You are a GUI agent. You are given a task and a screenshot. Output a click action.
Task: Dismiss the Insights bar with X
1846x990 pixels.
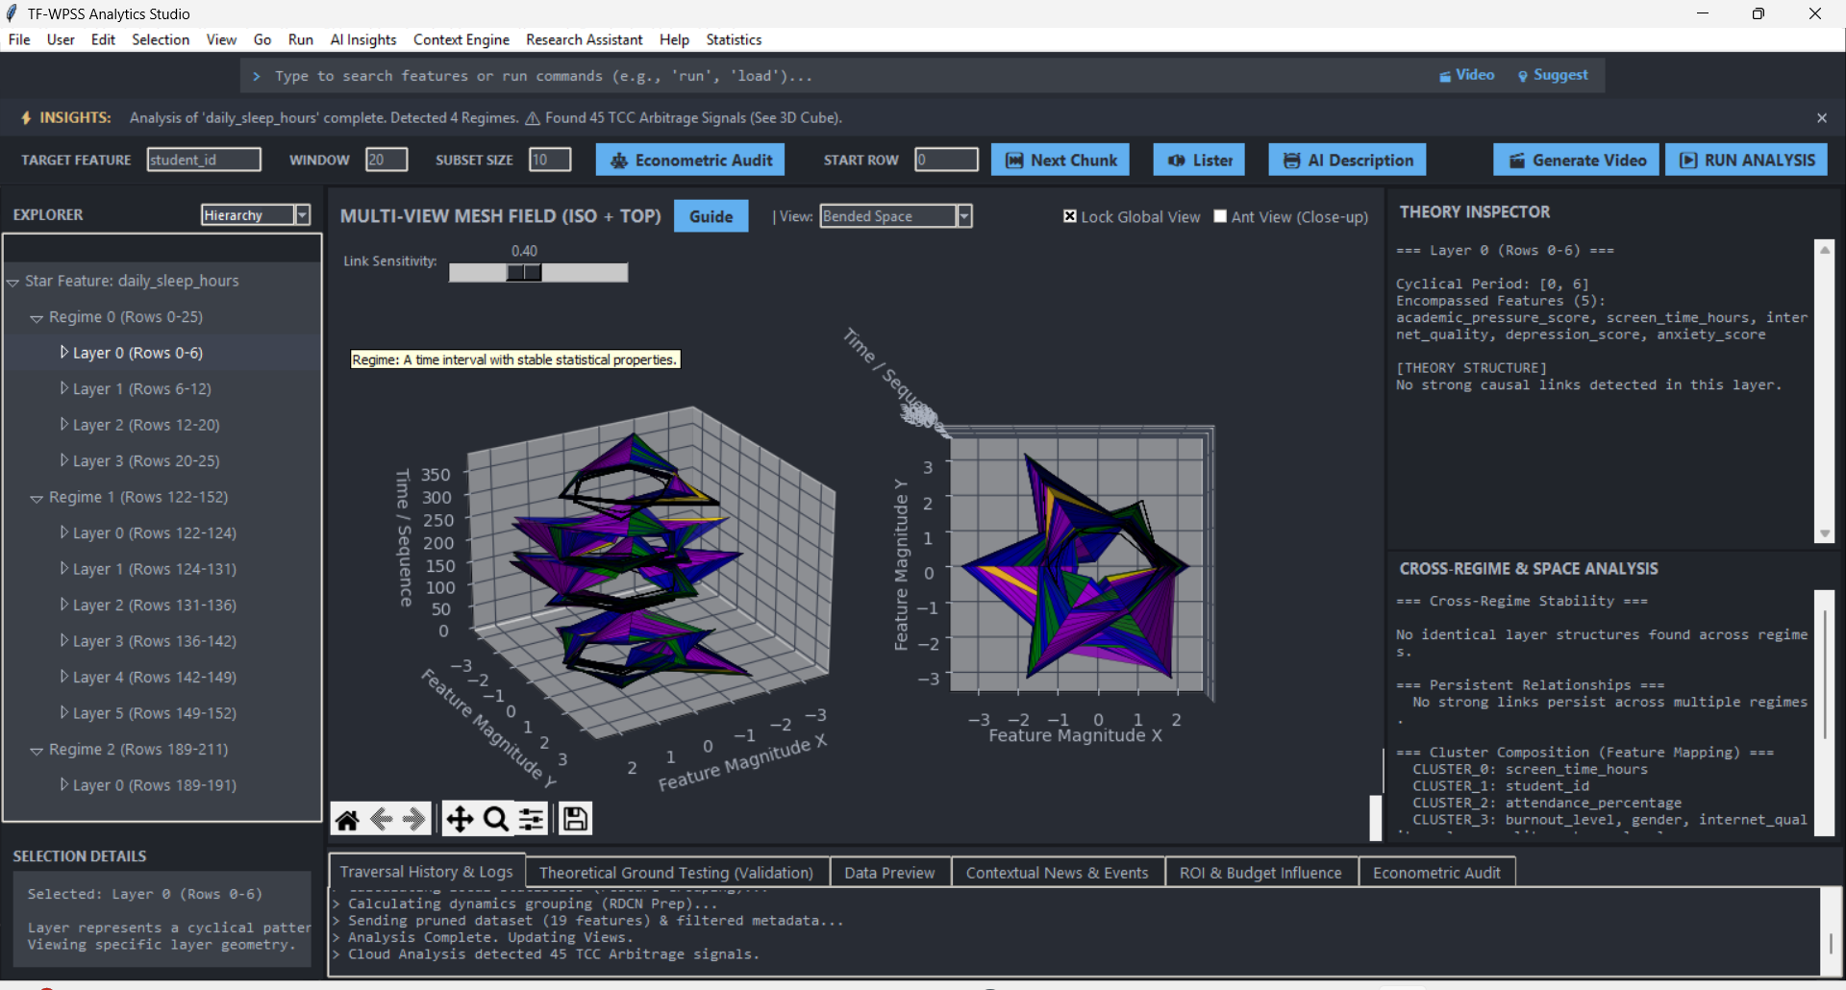pos(1822,117)
